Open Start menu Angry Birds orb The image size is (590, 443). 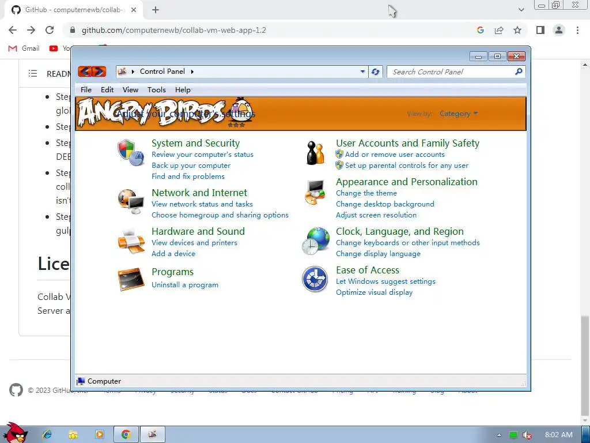tap(14, 433)
